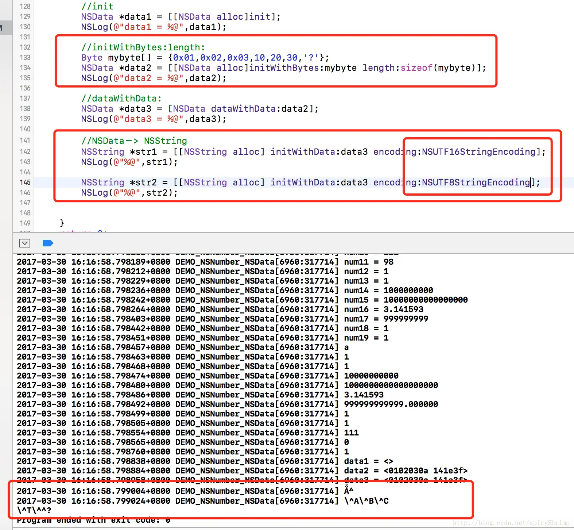Click console output '10000000000'

pyautogui.click(x=371, y=376)
